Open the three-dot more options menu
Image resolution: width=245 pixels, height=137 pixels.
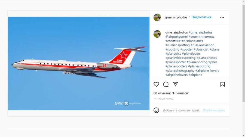tap(222, 17)
